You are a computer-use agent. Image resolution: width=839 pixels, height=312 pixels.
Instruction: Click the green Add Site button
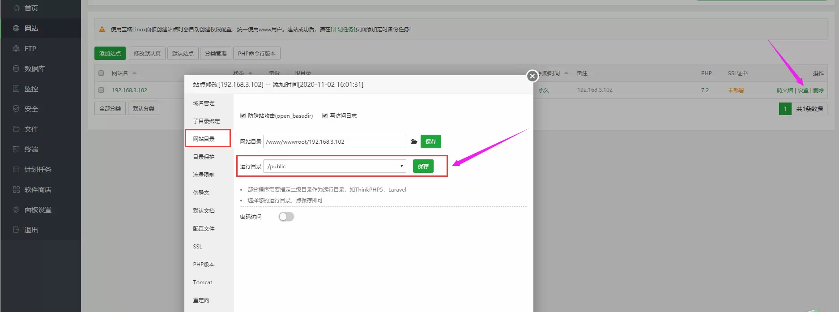pos(110,53)
